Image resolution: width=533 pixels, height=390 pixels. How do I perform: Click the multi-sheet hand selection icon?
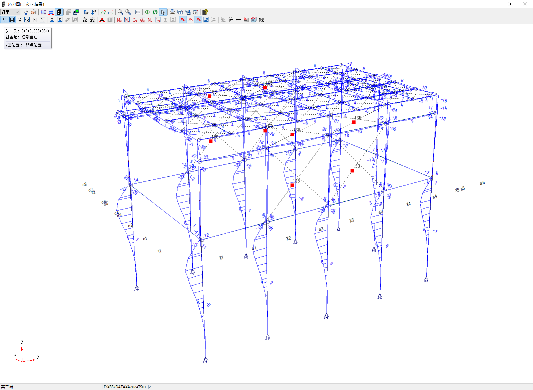click(x=33, y=12)
